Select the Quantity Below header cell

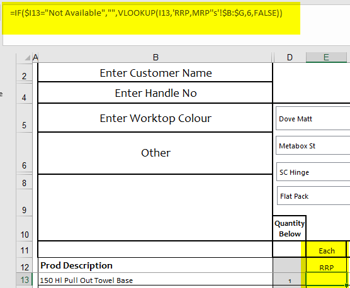(x=290, y=228)
